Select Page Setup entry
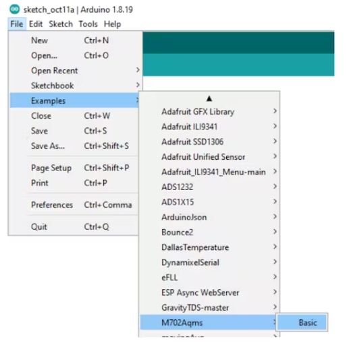The image size is (351, 343). [x=74, y=168]
